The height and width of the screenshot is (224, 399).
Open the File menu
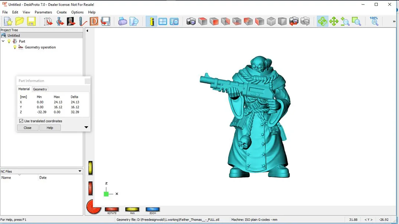(x=5, y=12)
